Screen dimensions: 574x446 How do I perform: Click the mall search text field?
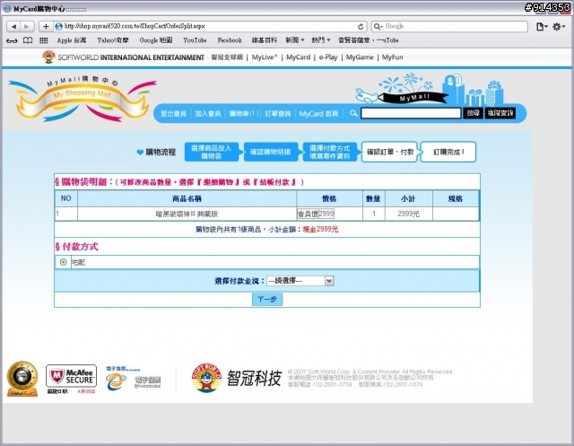pyautogui.click(x=411, y=113)
